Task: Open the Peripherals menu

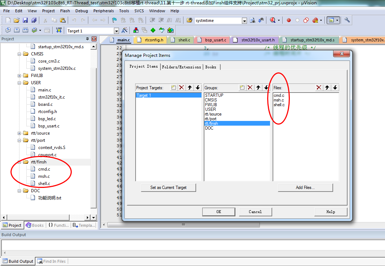Action: 103,11
